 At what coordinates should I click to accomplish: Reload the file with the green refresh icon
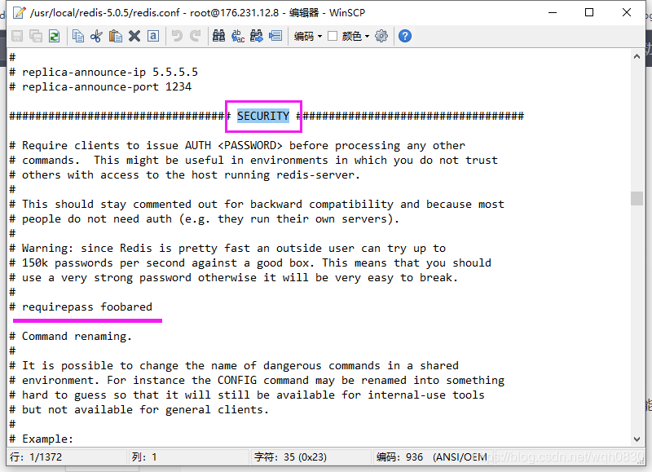tap(54, 36)
